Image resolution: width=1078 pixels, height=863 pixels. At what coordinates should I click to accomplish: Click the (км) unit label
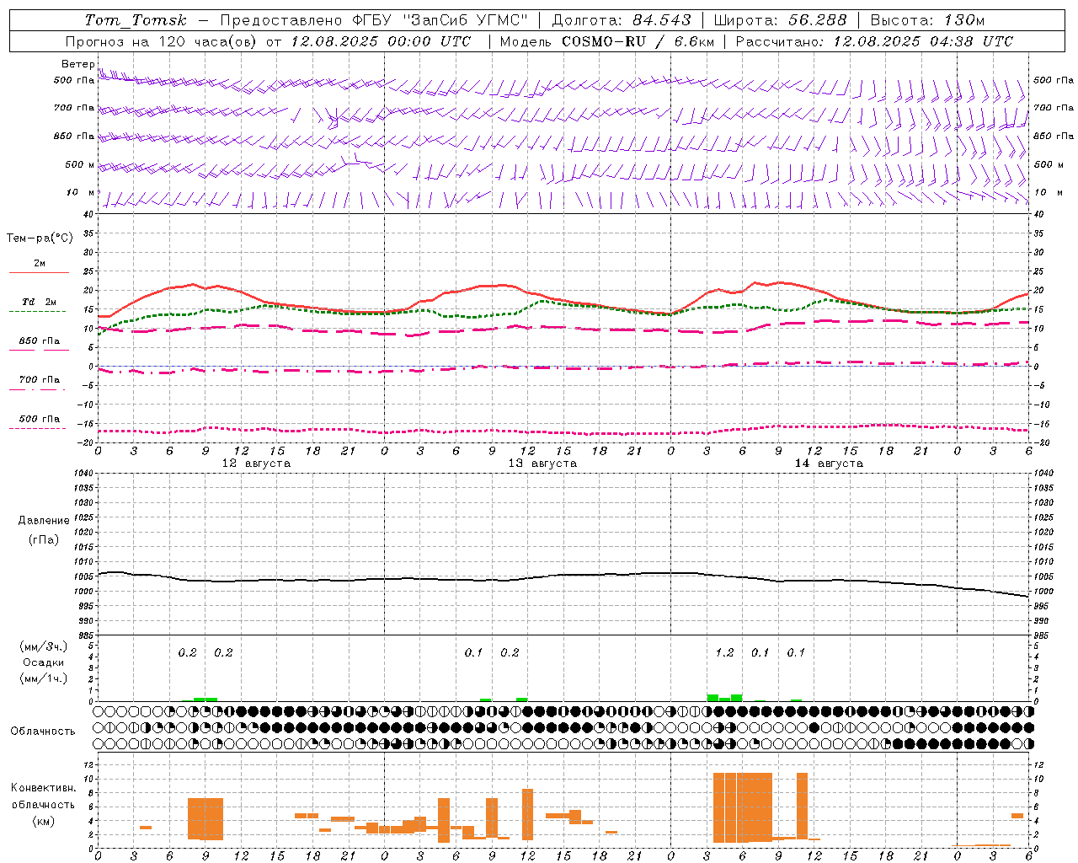[43, 821]
